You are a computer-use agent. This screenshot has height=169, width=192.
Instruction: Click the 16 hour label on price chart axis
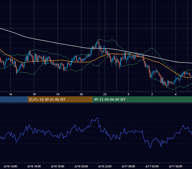click(34, 94)
